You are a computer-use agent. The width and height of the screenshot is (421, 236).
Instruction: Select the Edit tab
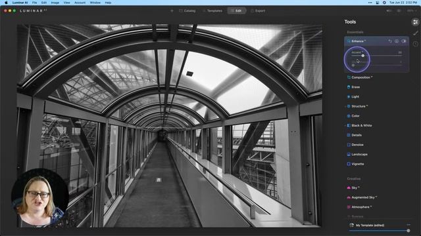click(237, 10)
